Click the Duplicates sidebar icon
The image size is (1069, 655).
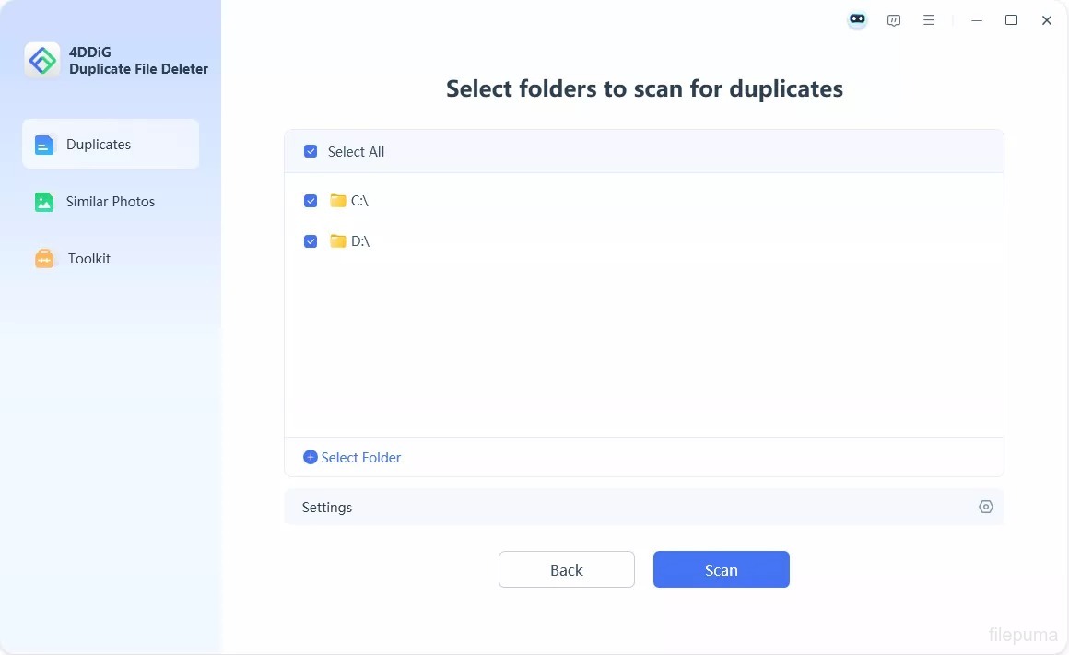click(x=44, y=145)
